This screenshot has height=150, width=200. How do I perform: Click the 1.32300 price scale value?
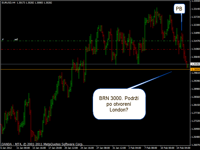tap(195, 25)
